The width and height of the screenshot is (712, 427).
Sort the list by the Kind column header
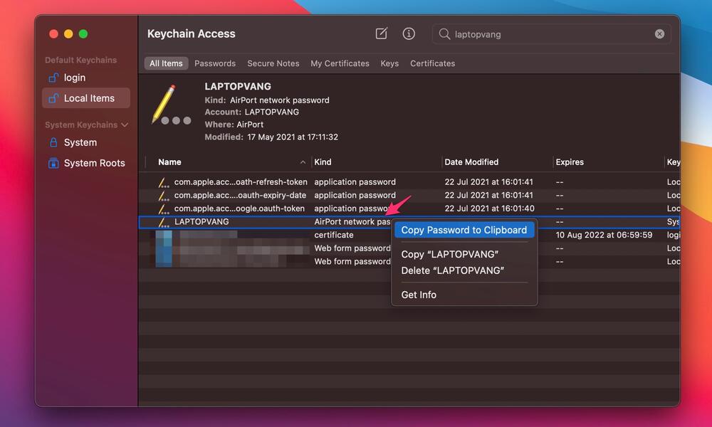(x=323, y=162)
